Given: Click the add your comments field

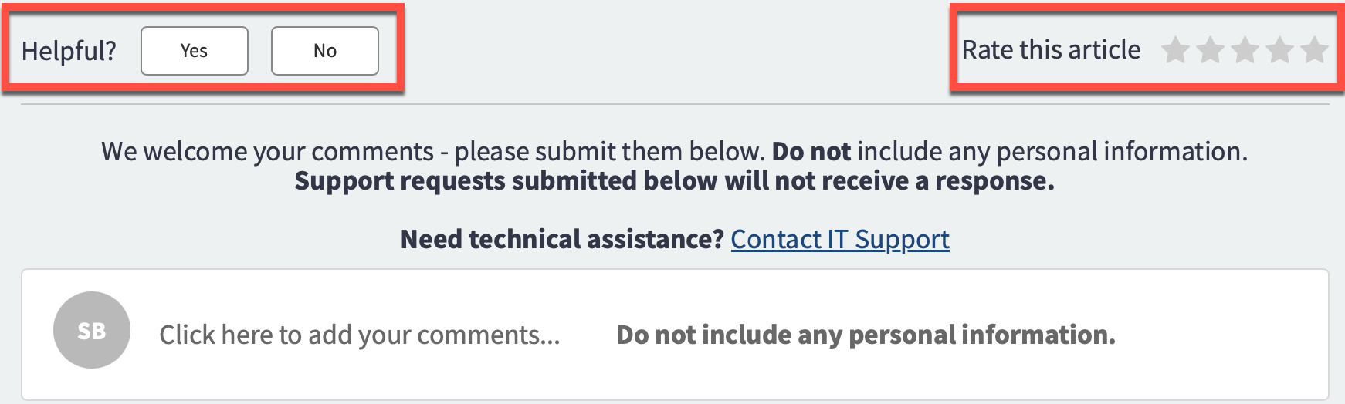Looking at the screenshot, I should tap(359, 335).
